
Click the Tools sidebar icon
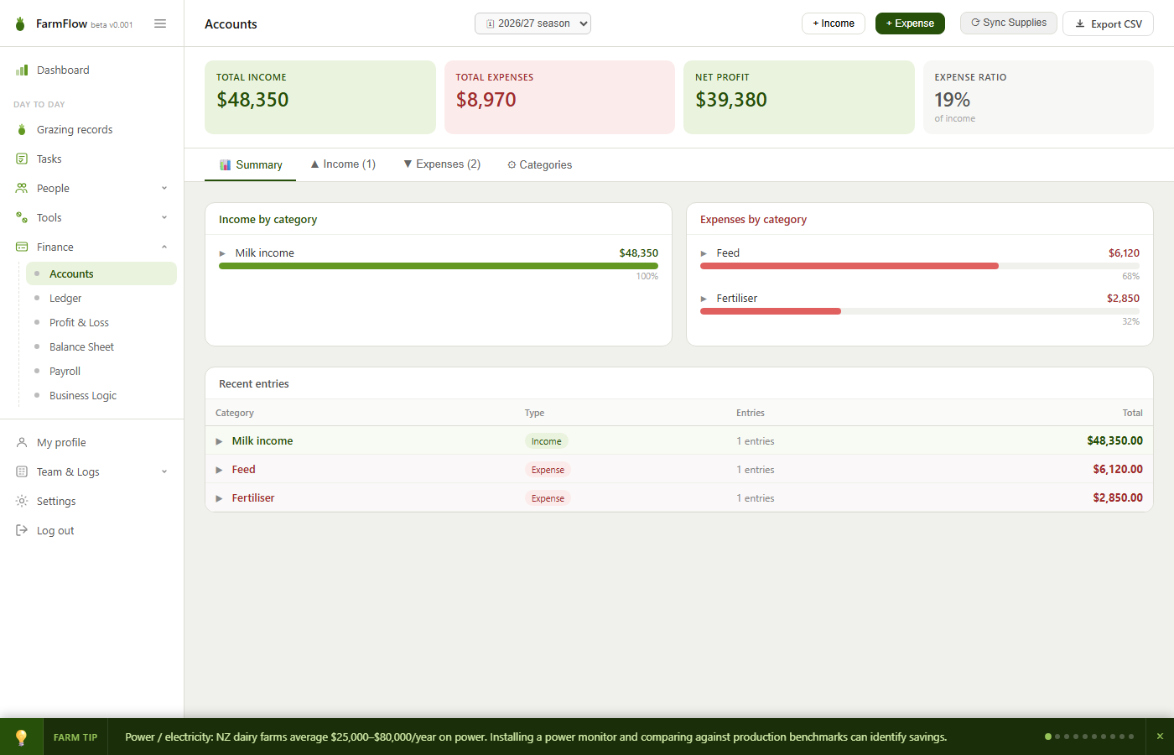22,217
